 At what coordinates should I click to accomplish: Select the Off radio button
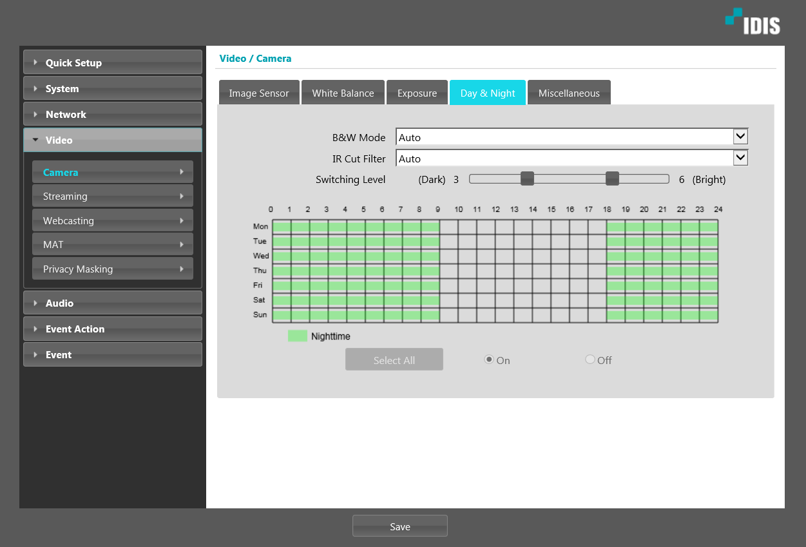[590, 360]
